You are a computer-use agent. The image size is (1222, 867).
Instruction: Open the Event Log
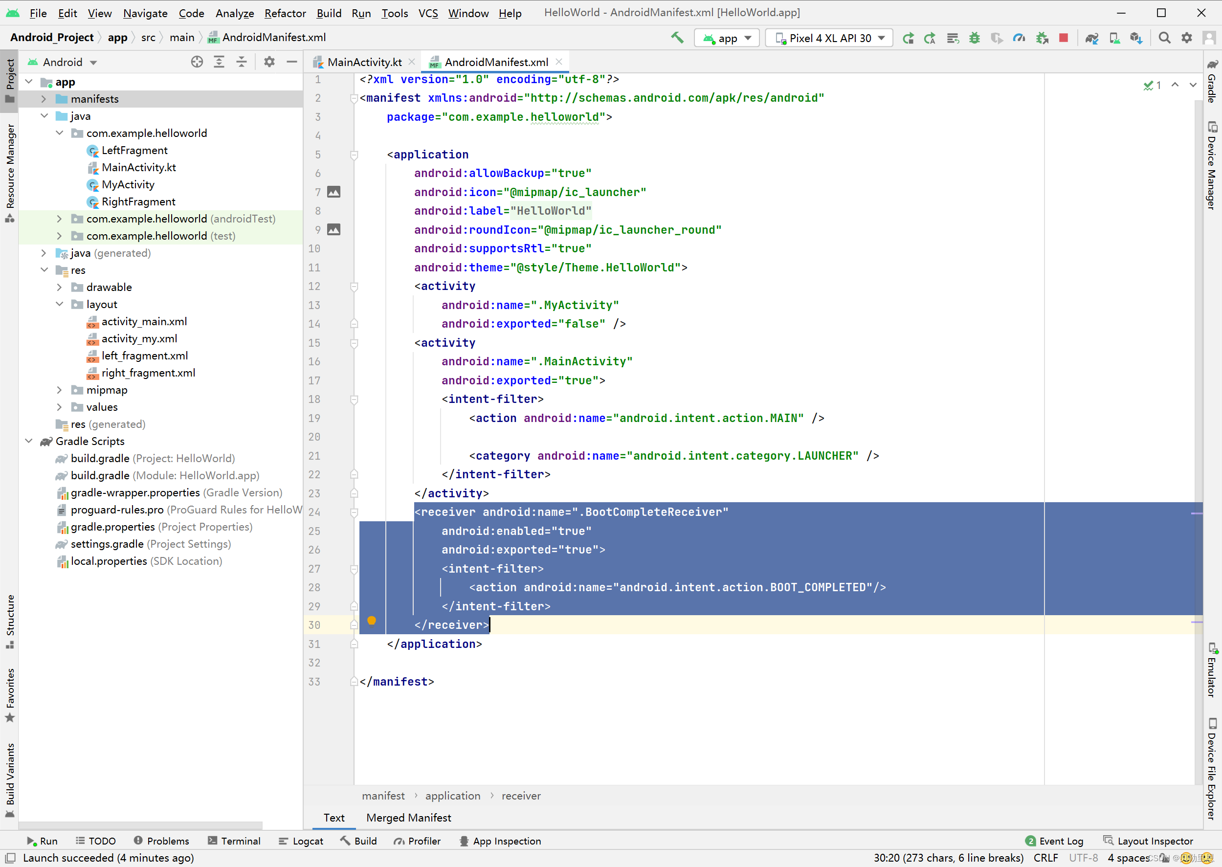tap(1054, 841)
